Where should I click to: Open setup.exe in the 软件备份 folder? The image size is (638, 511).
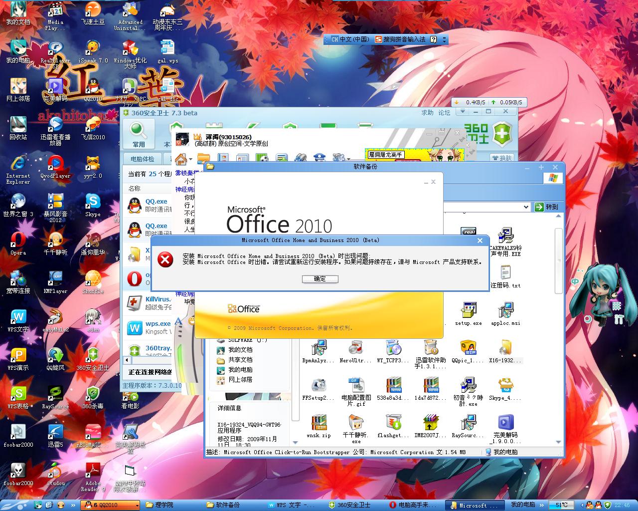click(468, 314)
